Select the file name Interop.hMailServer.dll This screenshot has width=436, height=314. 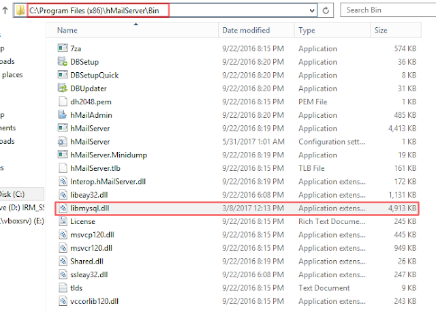tap(108, 182)
